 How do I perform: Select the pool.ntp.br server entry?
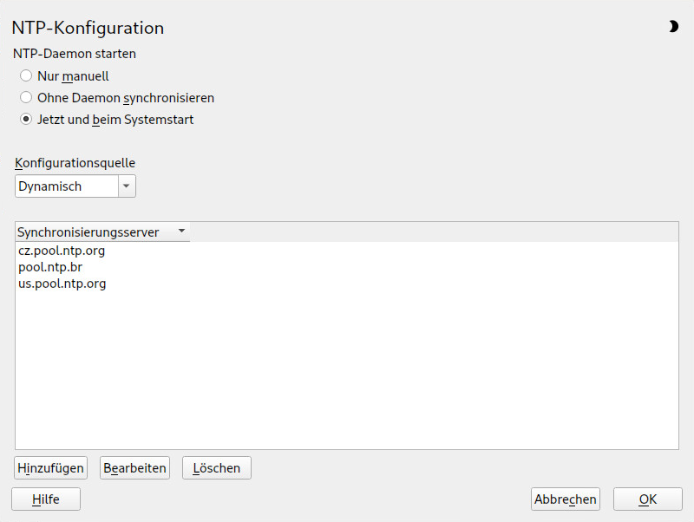(50, 267)
